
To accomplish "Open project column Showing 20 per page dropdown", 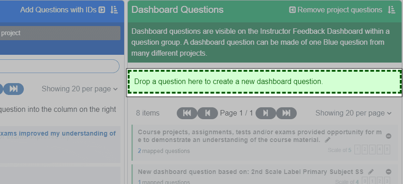I will [x=80, y=89].
